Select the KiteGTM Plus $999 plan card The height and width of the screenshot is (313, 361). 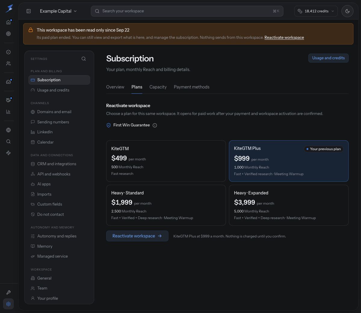click(x=289, y=161)
